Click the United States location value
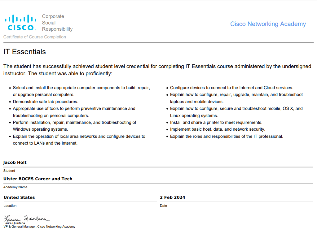 [x=19, y=197]
